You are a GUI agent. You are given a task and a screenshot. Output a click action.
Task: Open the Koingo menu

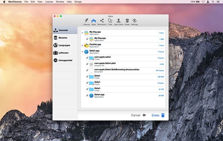click(x=78, y=2)
